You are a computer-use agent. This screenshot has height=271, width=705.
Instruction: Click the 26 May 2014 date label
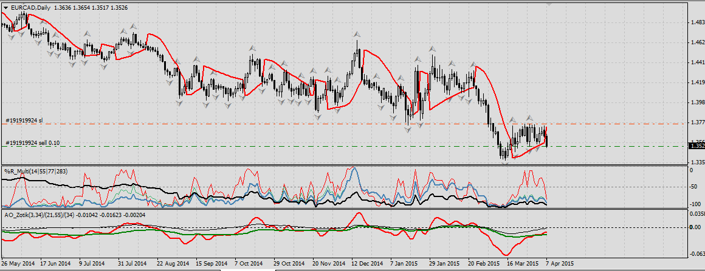[18, 263]
